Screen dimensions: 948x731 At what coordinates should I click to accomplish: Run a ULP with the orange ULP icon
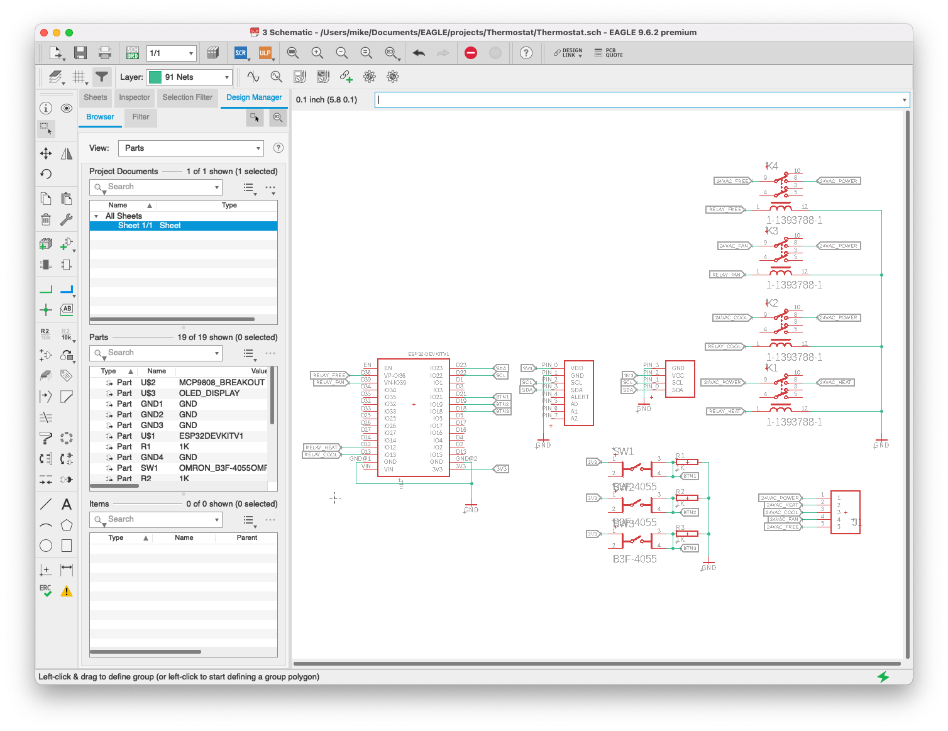[x=265, y=53]
